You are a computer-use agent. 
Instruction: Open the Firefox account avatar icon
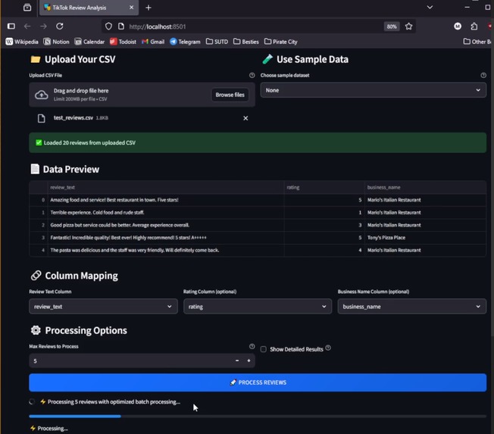click(x=458, y=27)
